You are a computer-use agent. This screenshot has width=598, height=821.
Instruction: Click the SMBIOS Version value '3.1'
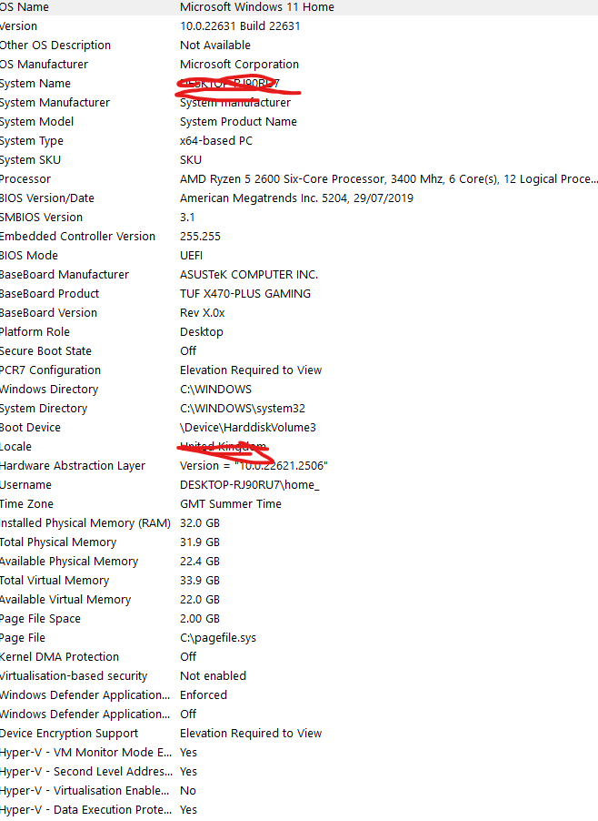(187, 218)
